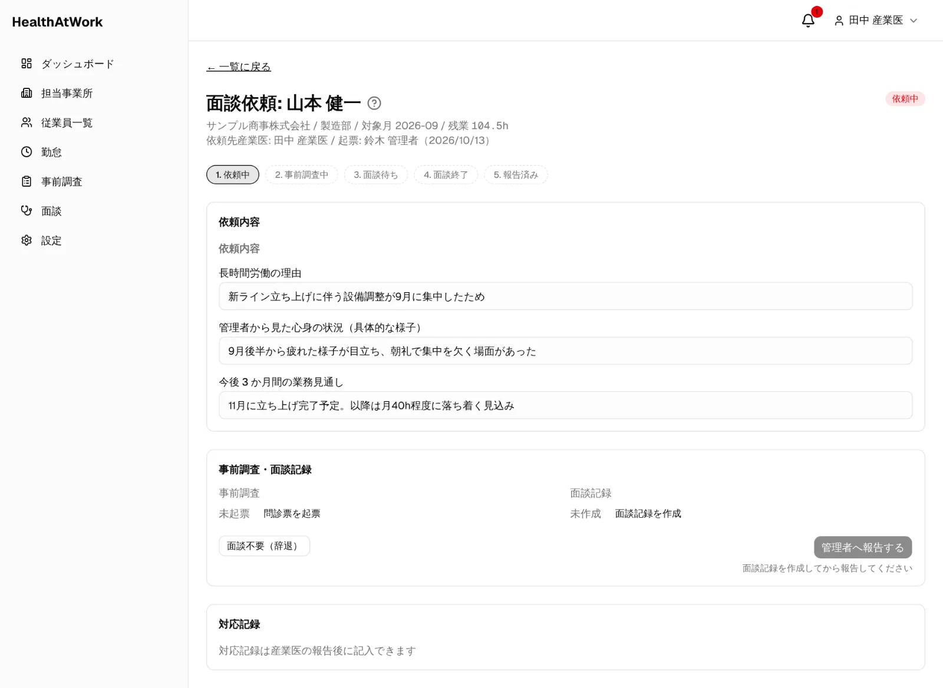Select step 1. 依頼中
The width and height of the screenshot is (943, 688).
(x=233, y=175)
